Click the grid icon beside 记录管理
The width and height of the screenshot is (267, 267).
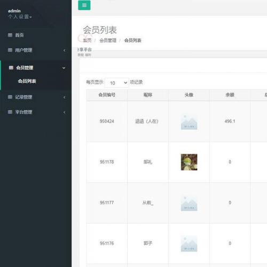(10, 97)
